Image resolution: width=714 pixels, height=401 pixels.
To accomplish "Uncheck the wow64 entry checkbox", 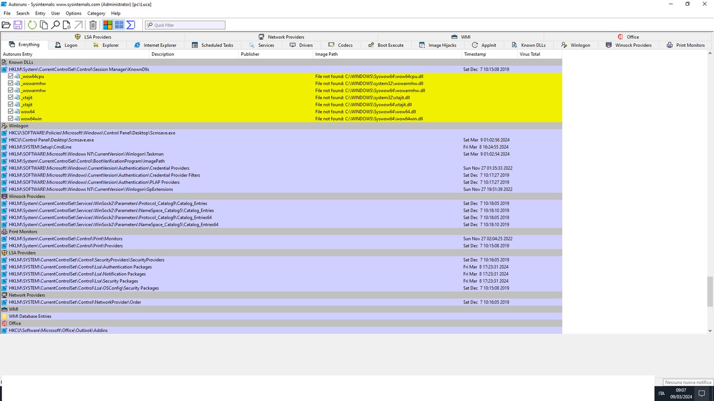I will click(11, 111).
